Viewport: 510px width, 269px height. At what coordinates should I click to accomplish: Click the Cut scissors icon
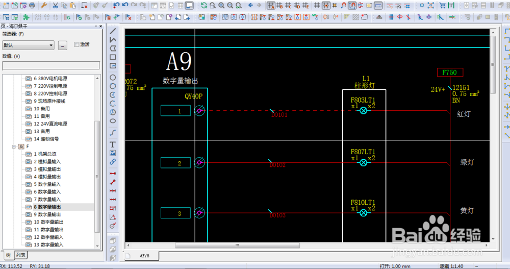pyautogui.click(x=55, y=5)
